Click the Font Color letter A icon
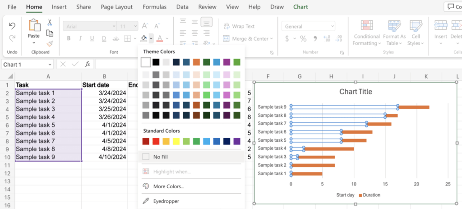Screen dimensions: 462x209 point(160,38)
